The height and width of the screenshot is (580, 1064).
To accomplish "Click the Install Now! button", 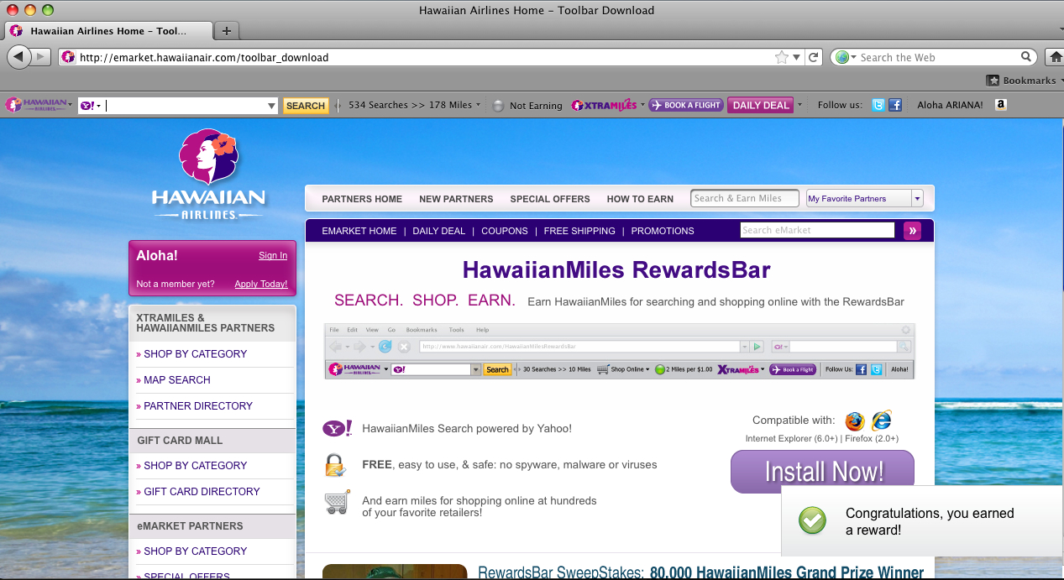I will [822, 472].
